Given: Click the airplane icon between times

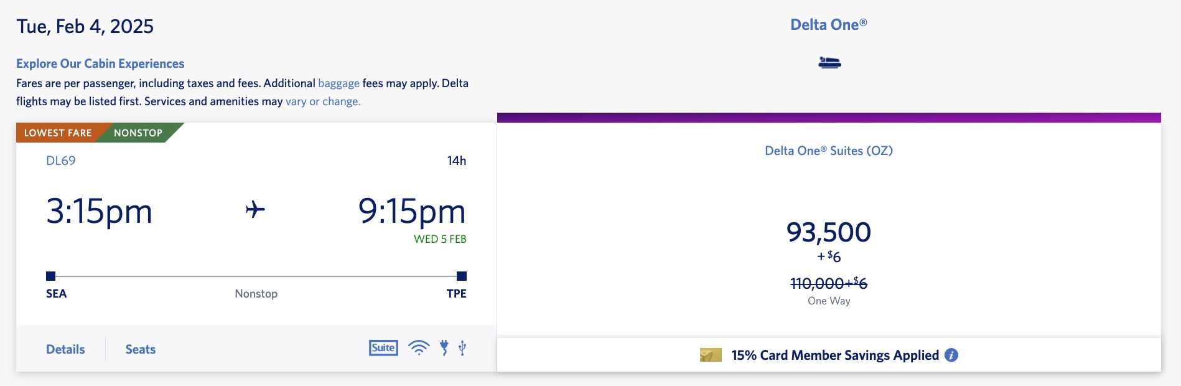Looking at the screenshot, I should [255, 209].
